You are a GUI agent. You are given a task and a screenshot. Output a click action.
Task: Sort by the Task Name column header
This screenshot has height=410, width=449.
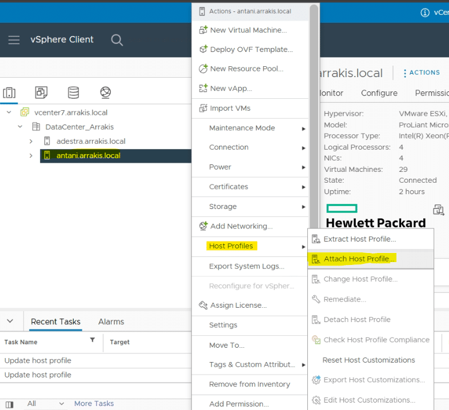(21, 342)
